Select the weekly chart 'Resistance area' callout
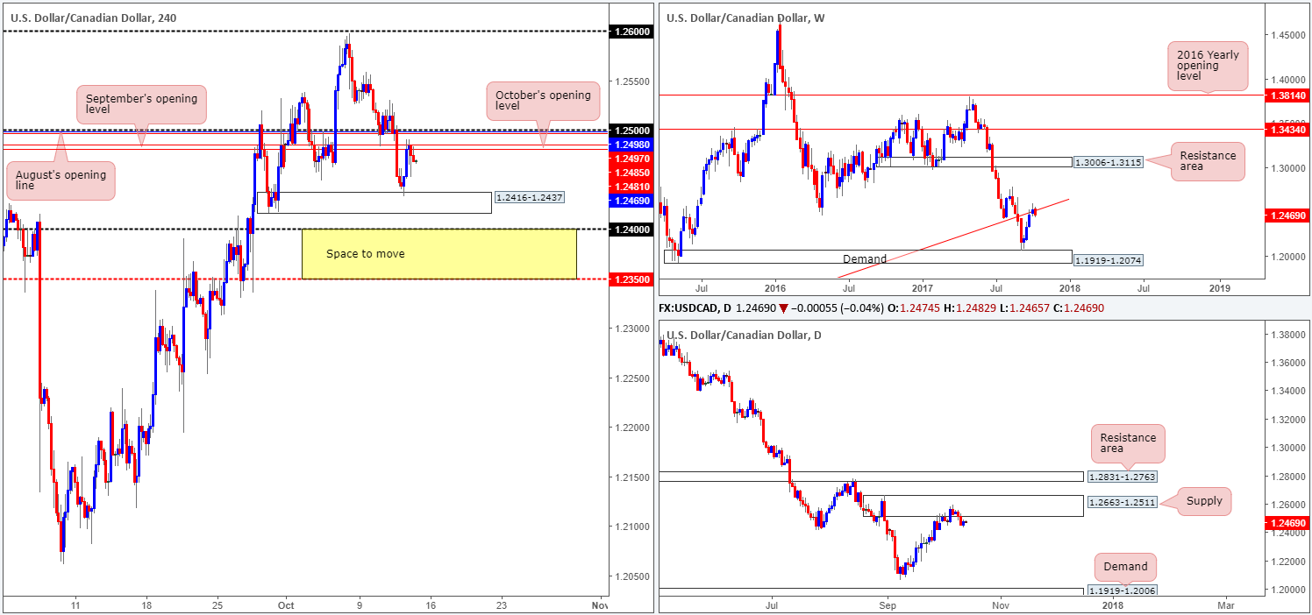Viewport: 1312px width, 615px height. [1208, 161]
